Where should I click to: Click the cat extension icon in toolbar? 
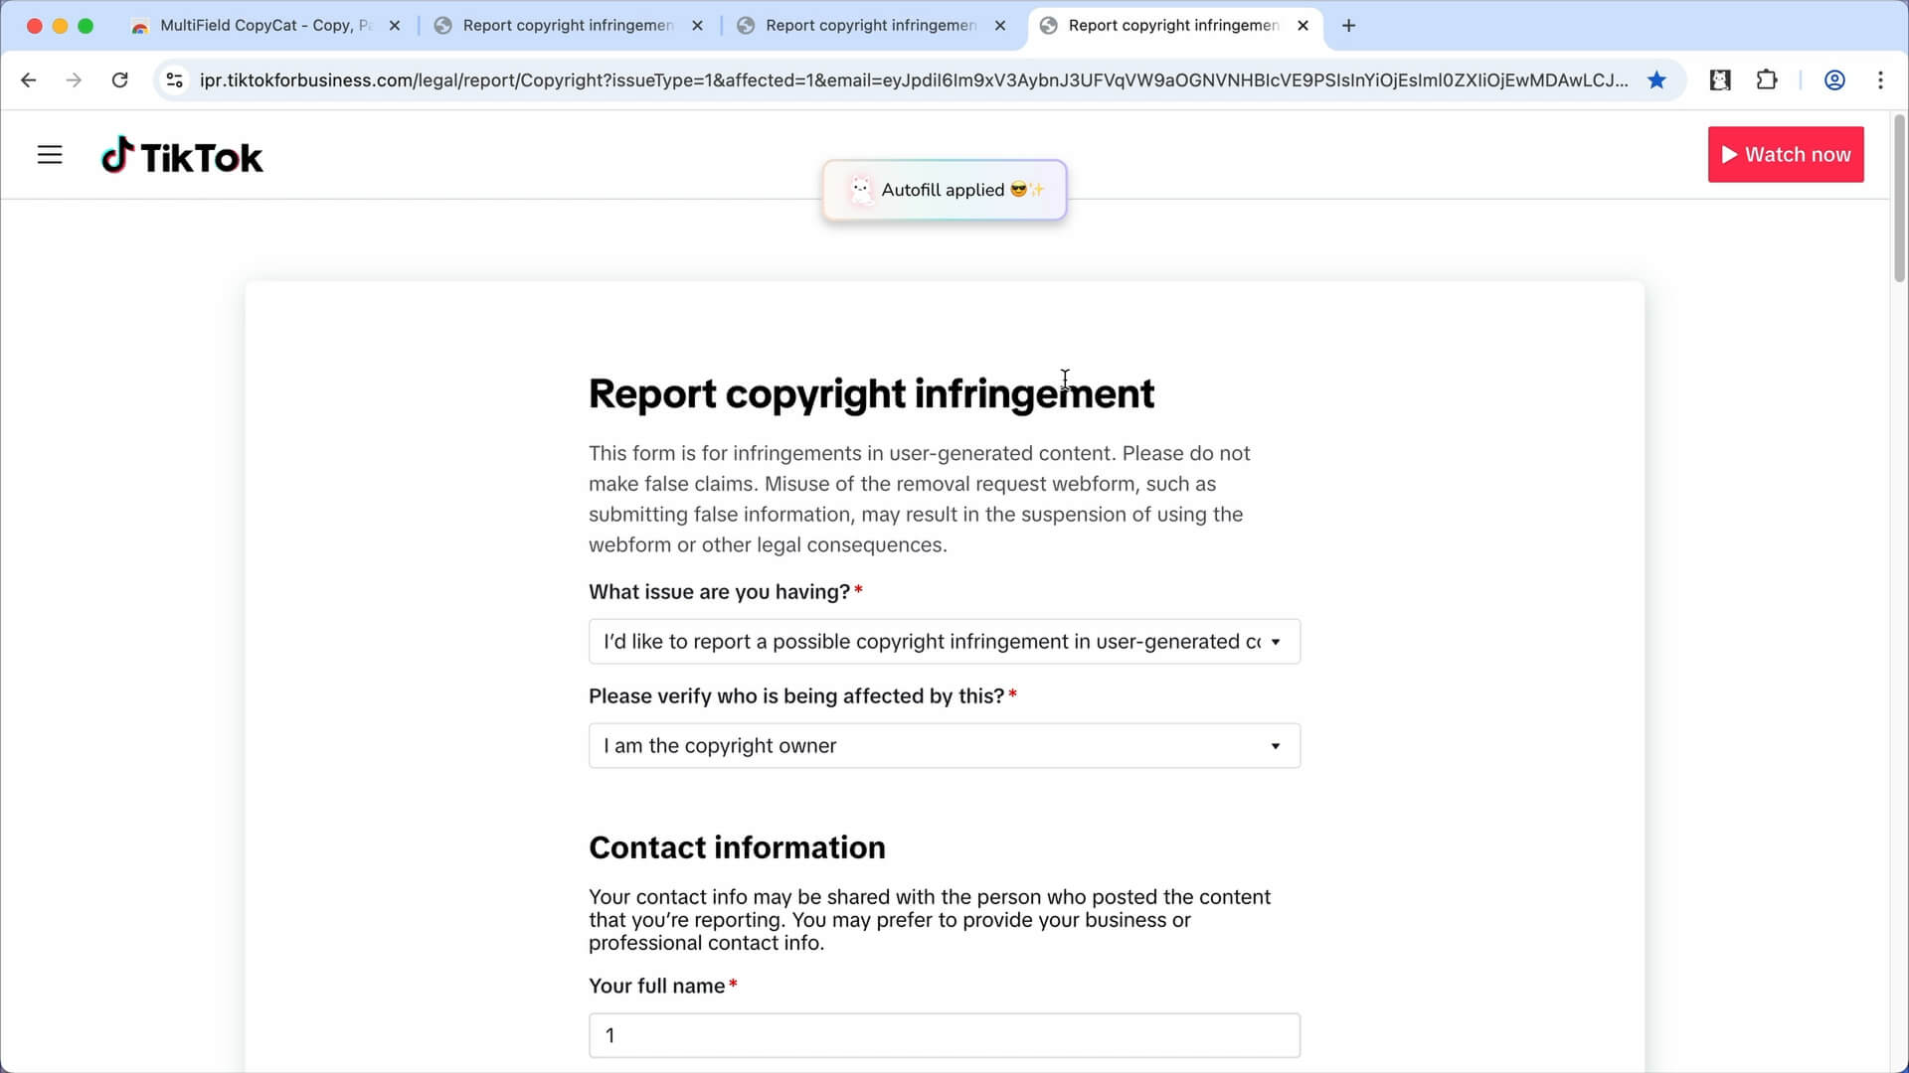pyautogui.click(x=1720, y=80)
